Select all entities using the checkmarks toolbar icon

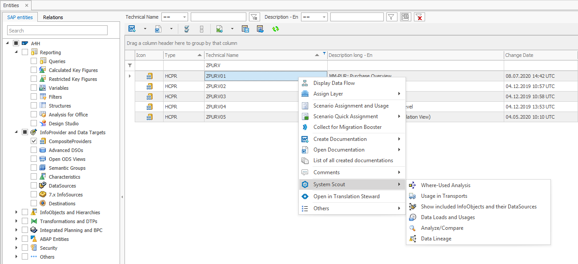[186, 29]
